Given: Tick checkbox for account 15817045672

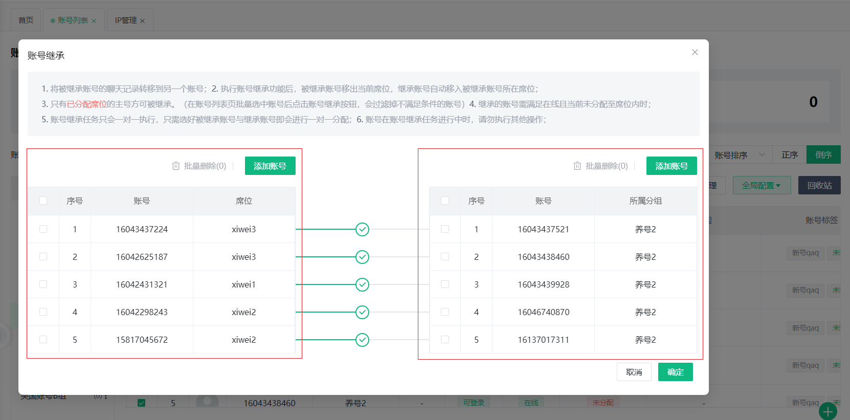Looking at the screenshot, I should pyautogui.click(x=43, y=340).
